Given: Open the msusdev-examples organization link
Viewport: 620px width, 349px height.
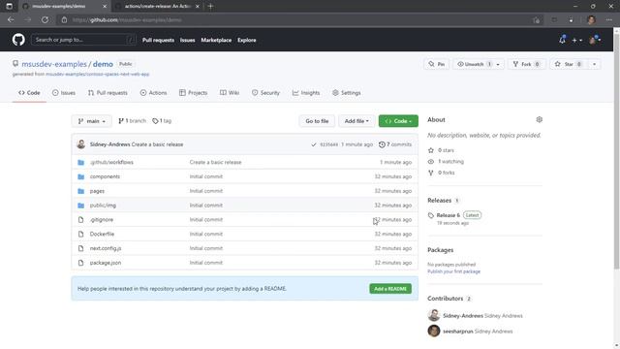Looking at the screenshot, I should pyautogui.click(x=54, y=64).
